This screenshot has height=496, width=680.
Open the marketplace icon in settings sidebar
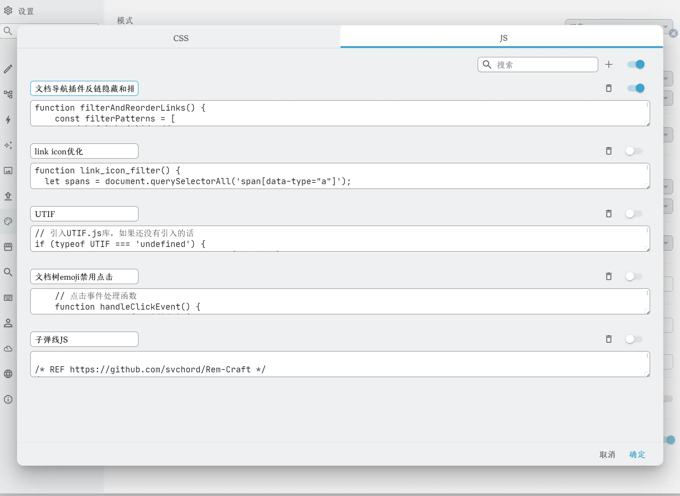point(8,247)
